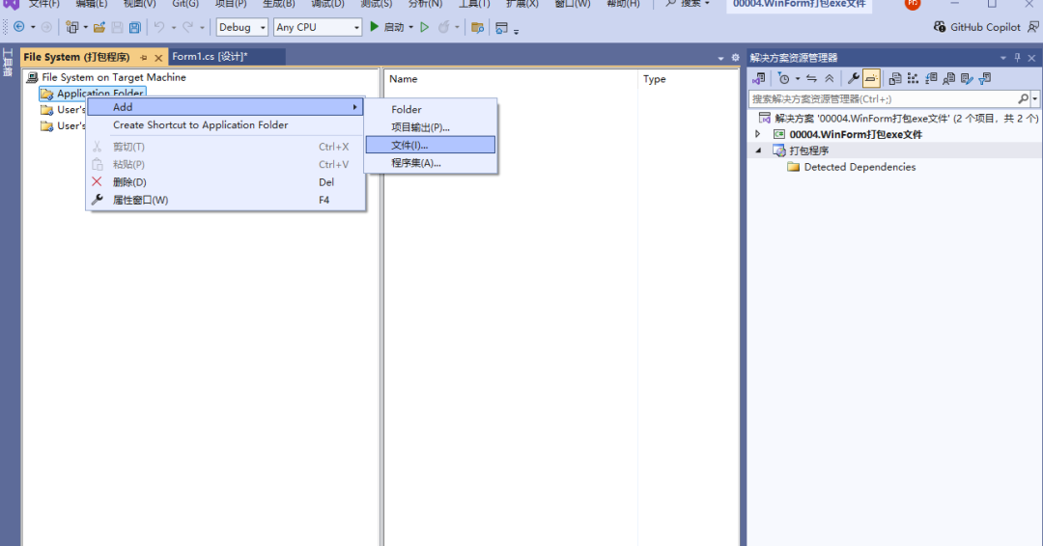Focus the Solution Explorer search field
The image size is (1043, 546).
coord(883,99)
